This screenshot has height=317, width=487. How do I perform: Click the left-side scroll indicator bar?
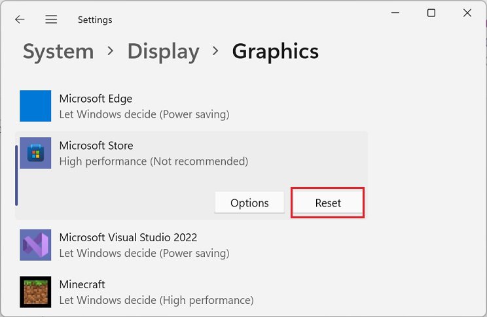click(16, 175)
